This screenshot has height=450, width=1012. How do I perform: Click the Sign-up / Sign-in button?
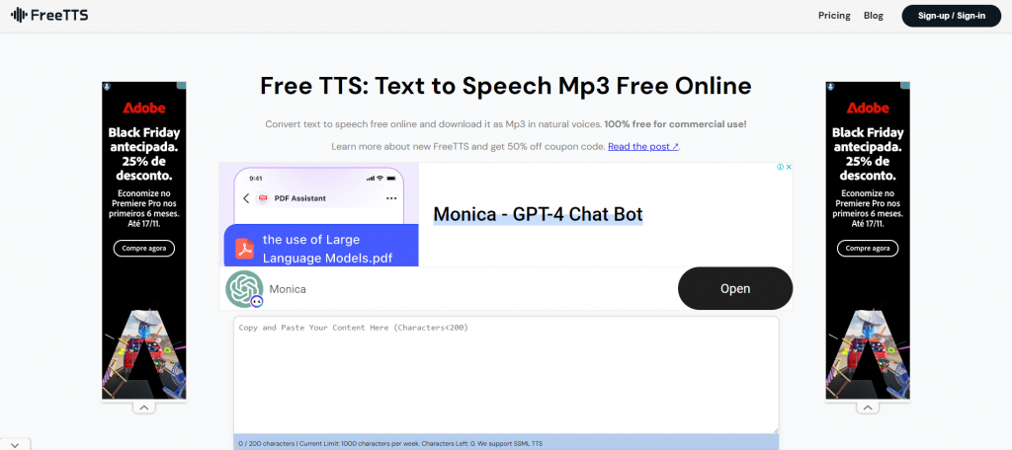point(952,16)
